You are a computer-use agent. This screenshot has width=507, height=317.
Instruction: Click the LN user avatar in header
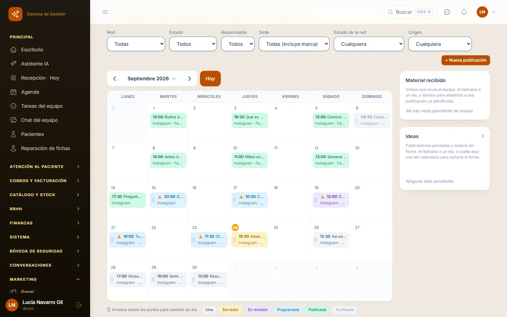(482, 12)
